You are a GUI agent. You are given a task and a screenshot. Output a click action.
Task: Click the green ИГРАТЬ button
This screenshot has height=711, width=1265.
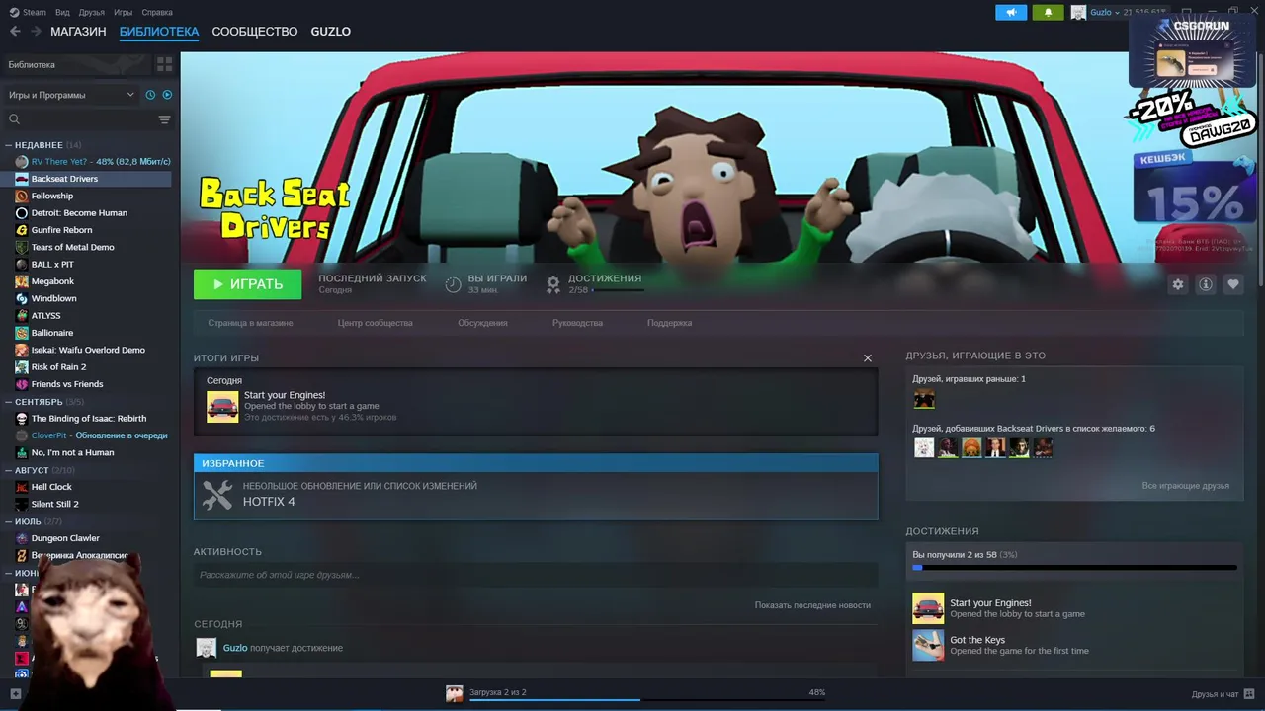click(247, 284)
